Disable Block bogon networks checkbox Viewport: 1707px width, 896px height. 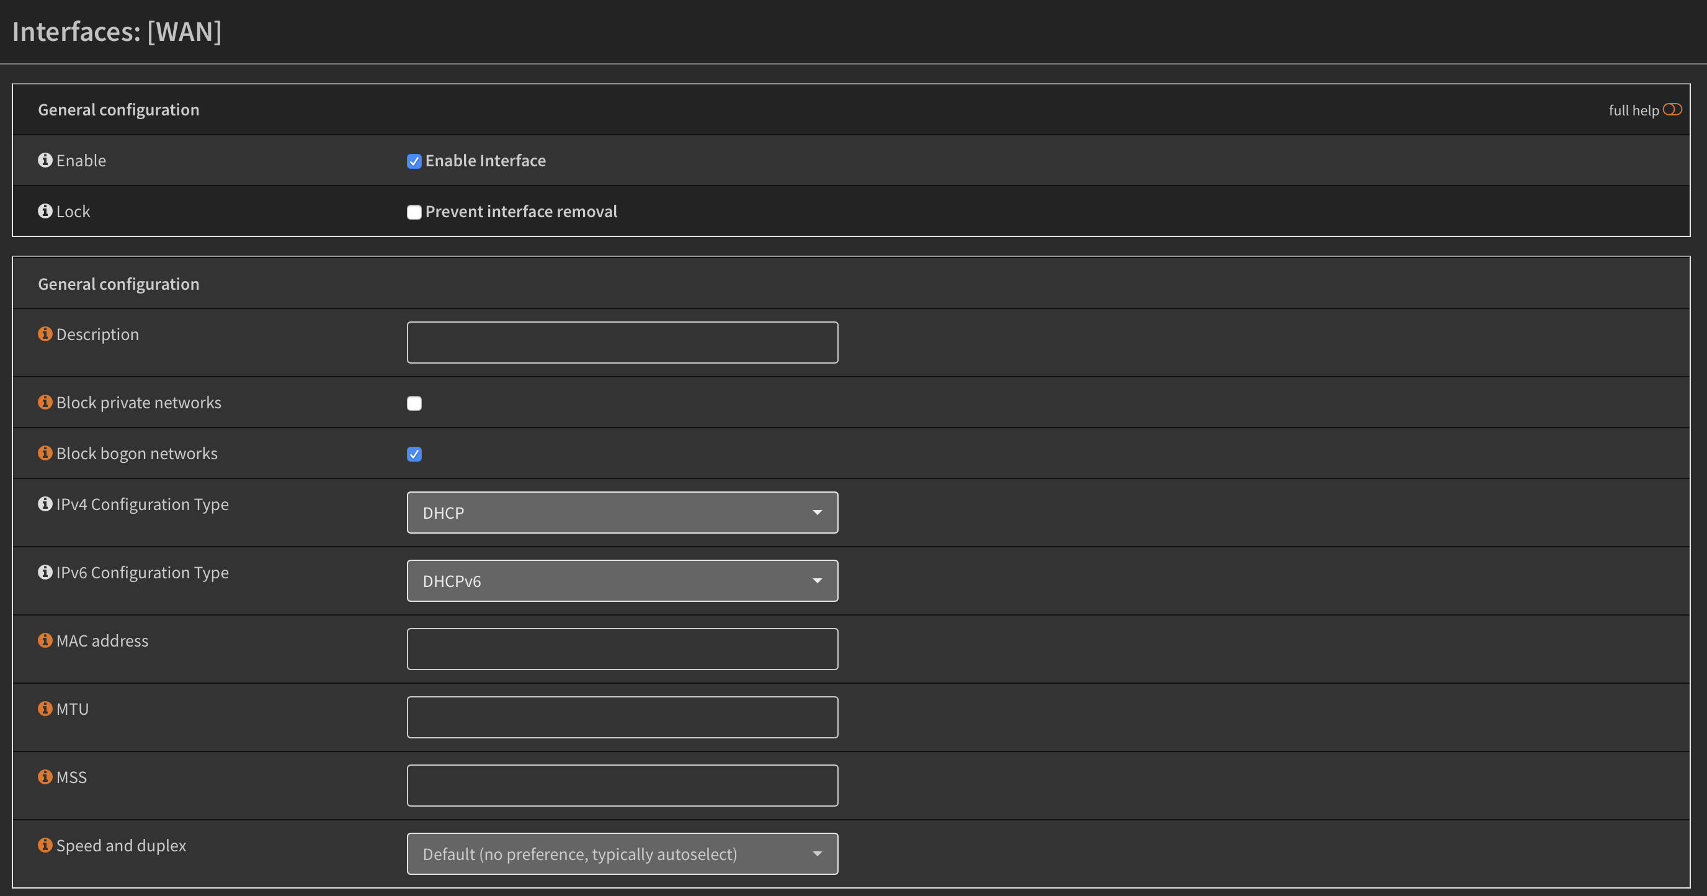pyautogui.click(x=414, y=454)
